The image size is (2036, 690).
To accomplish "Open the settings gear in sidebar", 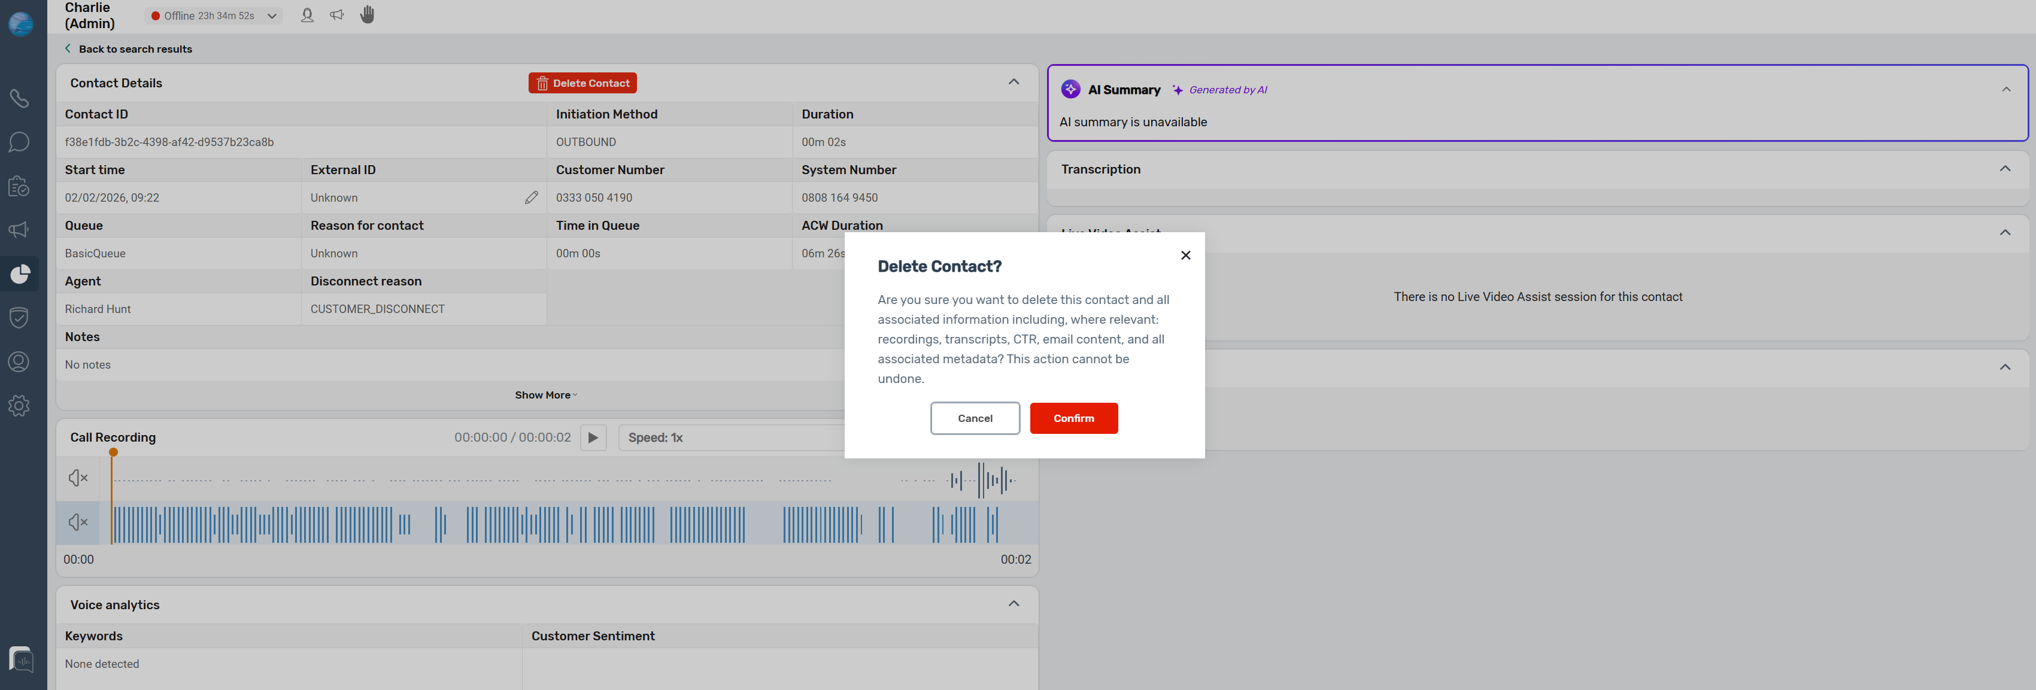I will pos(19,406).
